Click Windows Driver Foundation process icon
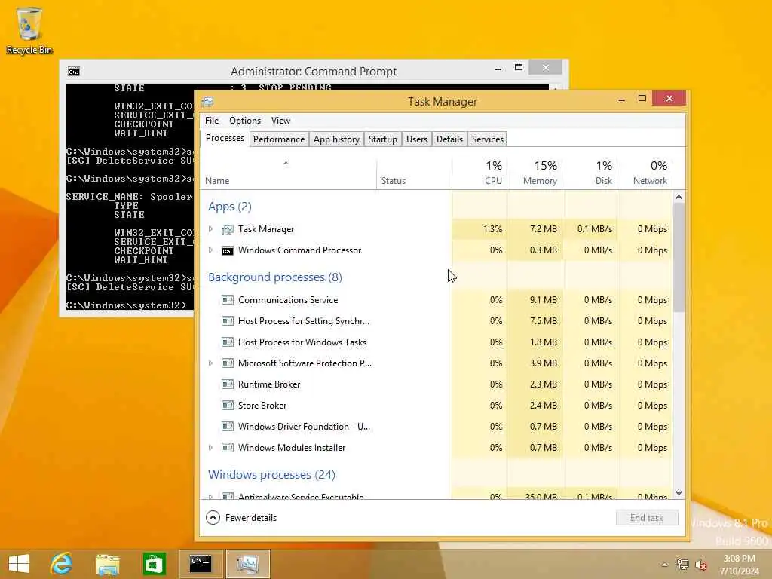 (228, 427)
